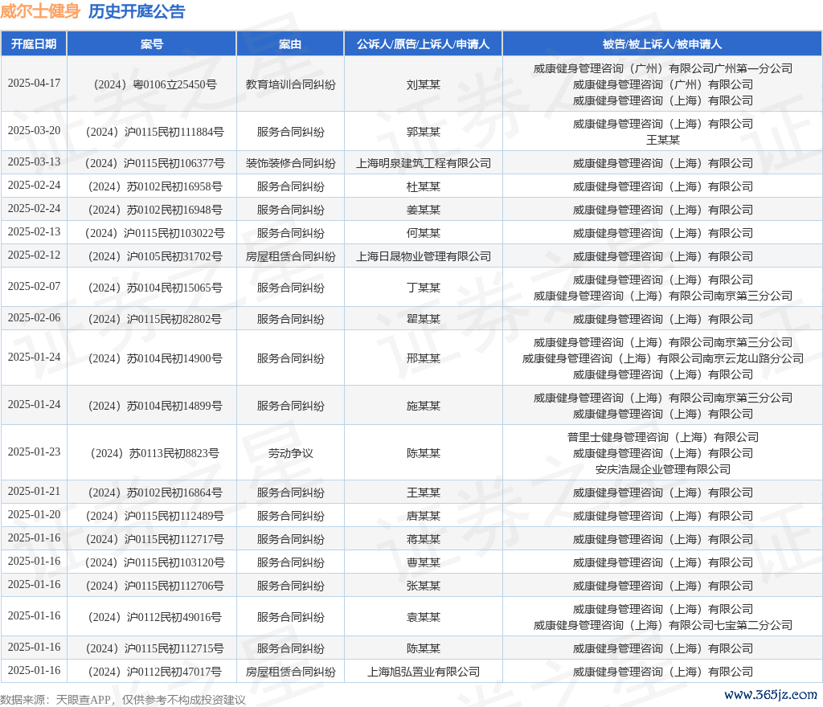Open the www.365jz.com source link
Screen dimensions: 823x707
[x=771, y=694]
